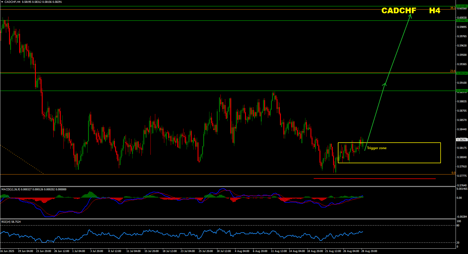Screen dimensions: 468x254
Task: Select the 23.6 Fibonacci level label
Action: click(452, 71)
